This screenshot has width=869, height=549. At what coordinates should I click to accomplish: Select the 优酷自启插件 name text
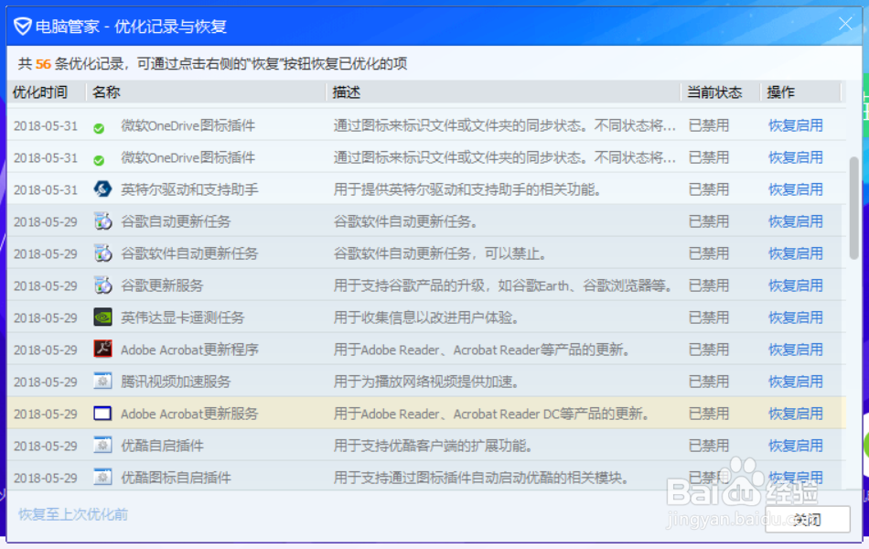pos(162,446)
